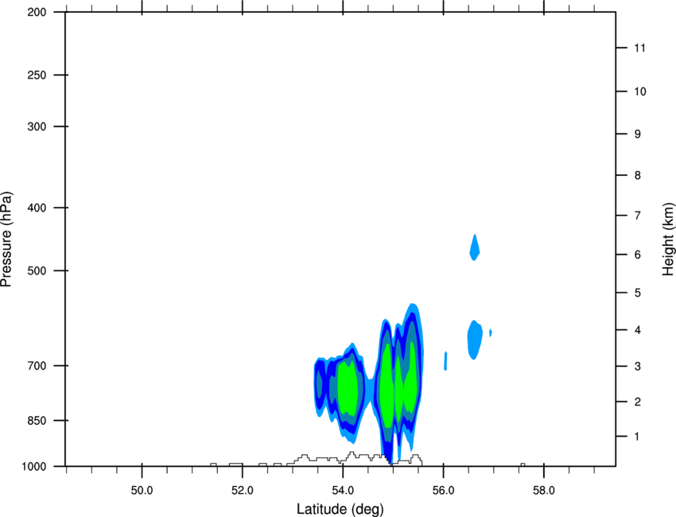This screenshot has height=517, width=676.
Task: Select the 1000 pressure tick label
Action: pyautogui.click(x=33, y=467)
